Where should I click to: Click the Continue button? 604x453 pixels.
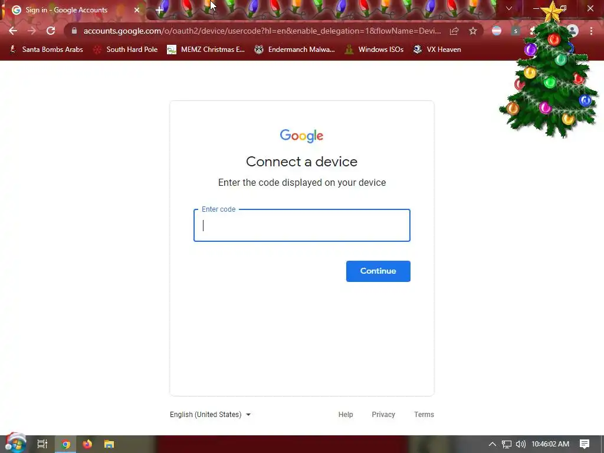point(378,271)
